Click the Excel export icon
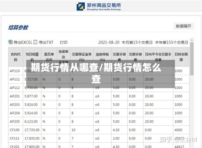 coord(11,42)
